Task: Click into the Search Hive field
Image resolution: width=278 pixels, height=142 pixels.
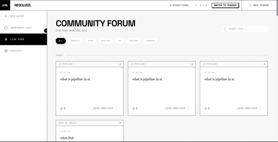Action: [245, 29]
